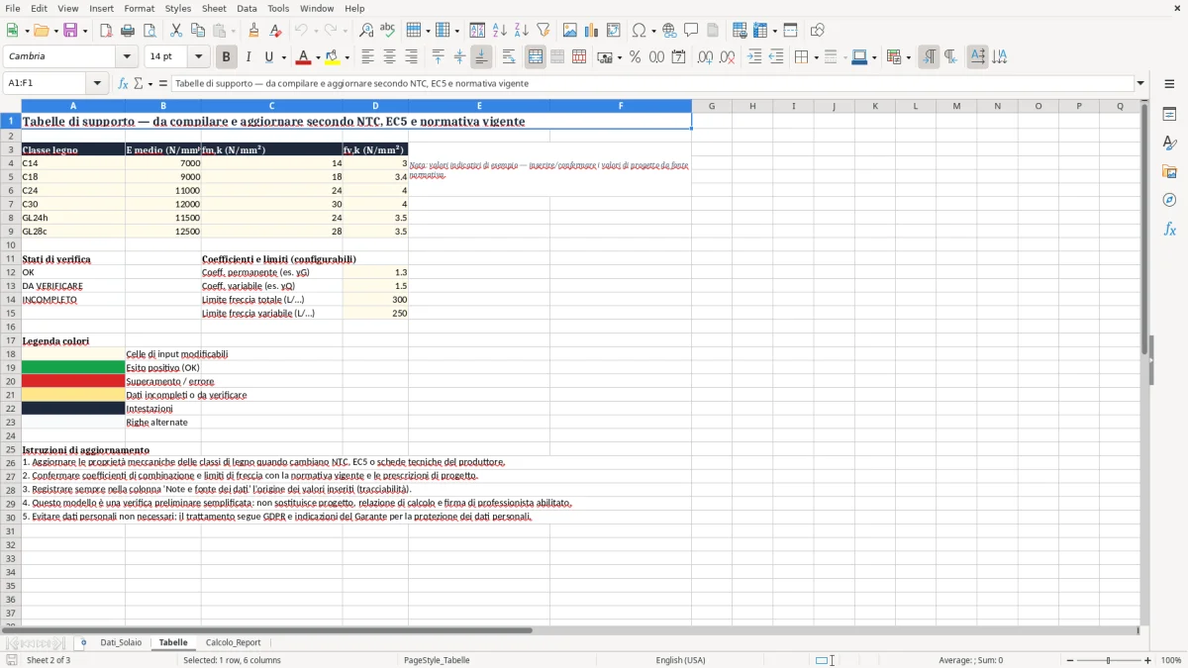Toggle Bold formatting
The height and width of the screenshot is (668, 1188).
click(226, 57)
